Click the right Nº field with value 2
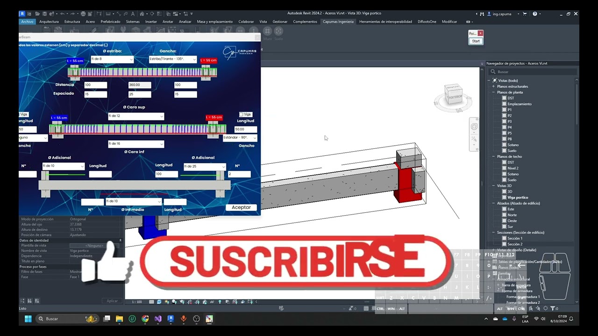This screenshot has height=336, width=598. coord(239,174)
